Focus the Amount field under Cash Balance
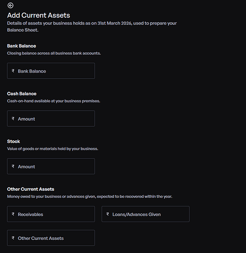 [51, 119]
